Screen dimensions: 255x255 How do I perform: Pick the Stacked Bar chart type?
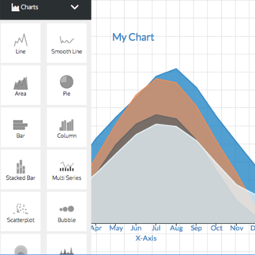click(21, 169)
